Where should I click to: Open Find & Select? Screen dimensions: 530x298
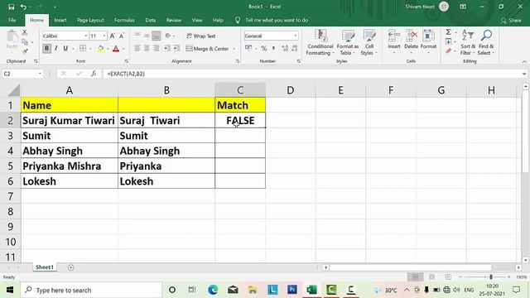[x=486, y=42]
